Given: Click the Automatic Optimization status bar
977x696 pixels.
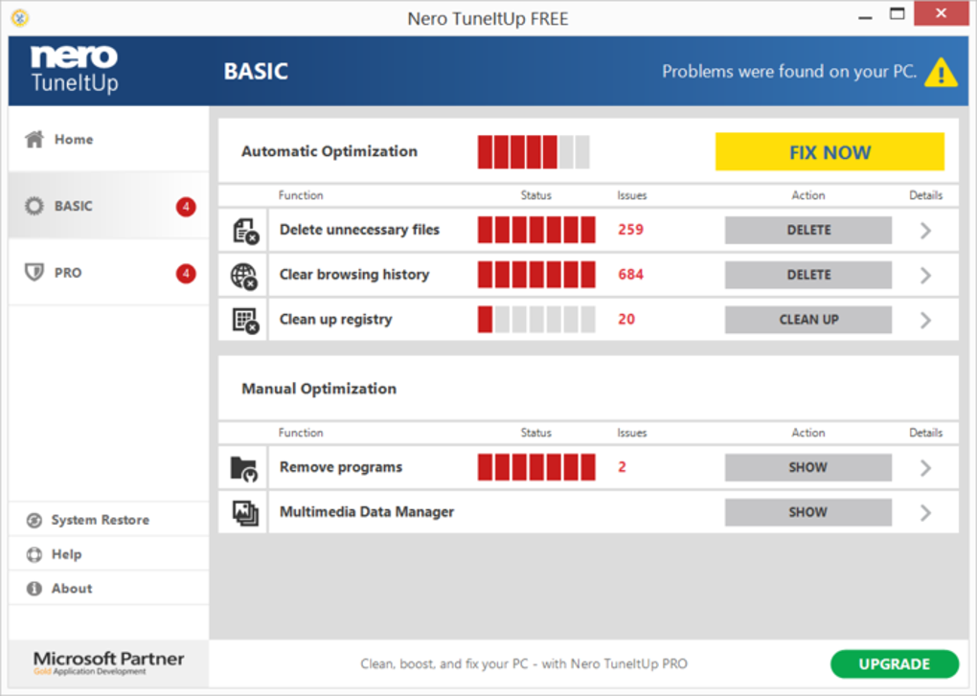Looking at the screenshot, I should pos(534,152).
